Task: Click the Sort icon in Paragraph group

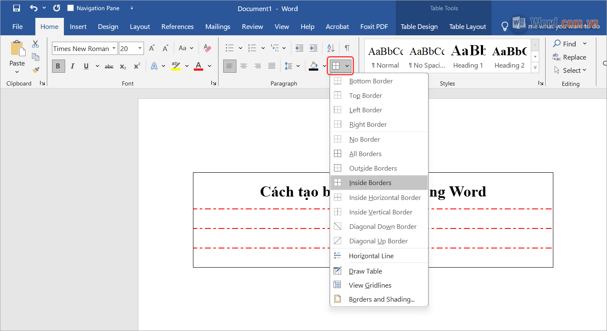Action: pos(331,48)
